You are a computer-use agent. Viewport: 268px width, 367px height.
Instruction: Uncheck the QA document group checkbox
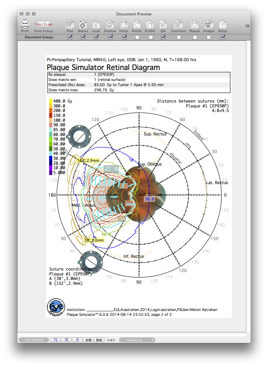[x=163, y=37]
